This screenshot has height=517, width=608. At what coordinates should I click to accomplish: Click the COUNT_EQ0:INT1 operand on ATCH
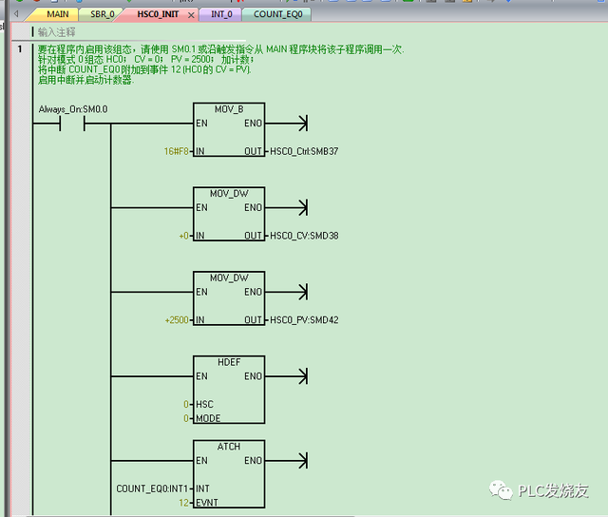[x=153, y=488]
